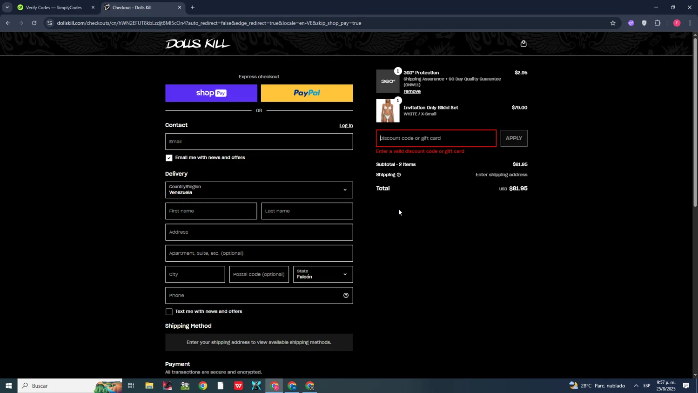Focus the discount code or gift card field
This screenshot has width=698, height=393.
click(x=436, y=138)
